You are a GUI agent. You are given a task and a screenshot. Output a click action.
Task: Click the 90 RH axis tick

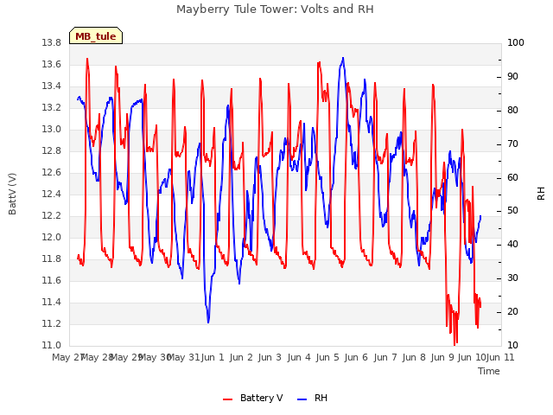tap(512, 77)
